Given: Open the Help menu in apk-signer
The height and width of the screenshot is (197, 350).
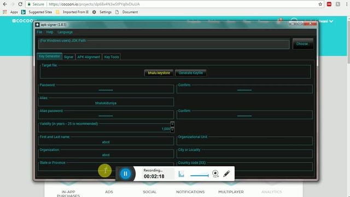Looking at the screenshot, I should point(50,32).
